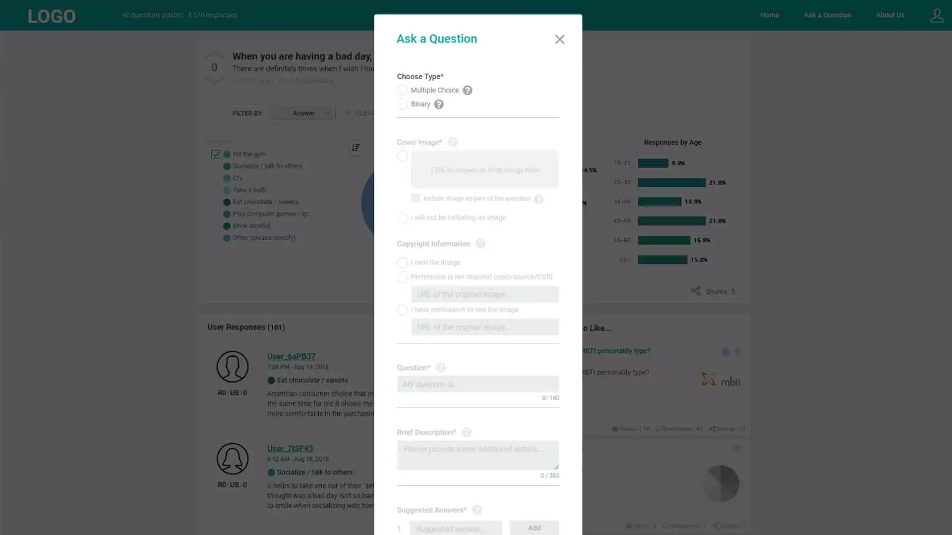Image resolution: width=952 pixels, height=535 pixels.
Task: Open the Suggested Answers help icon
Action: 477,510
